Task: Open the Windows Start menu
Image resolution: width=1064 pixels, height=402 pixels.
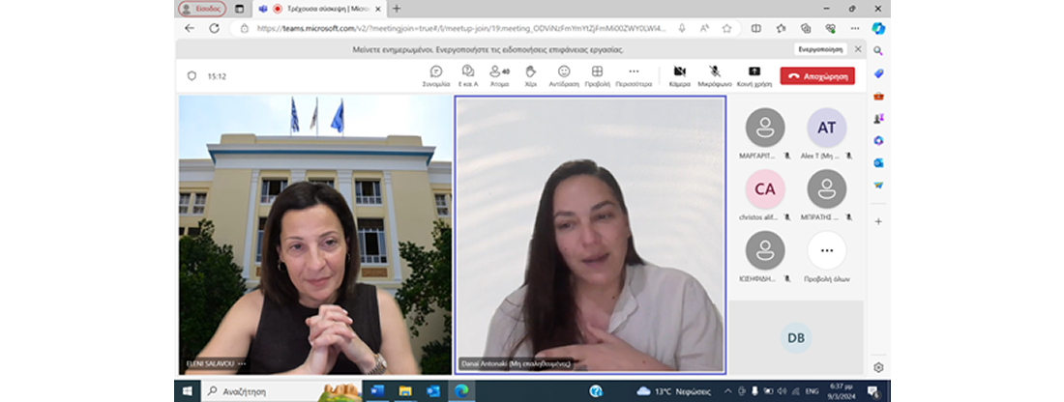Action: pos(187,391)
